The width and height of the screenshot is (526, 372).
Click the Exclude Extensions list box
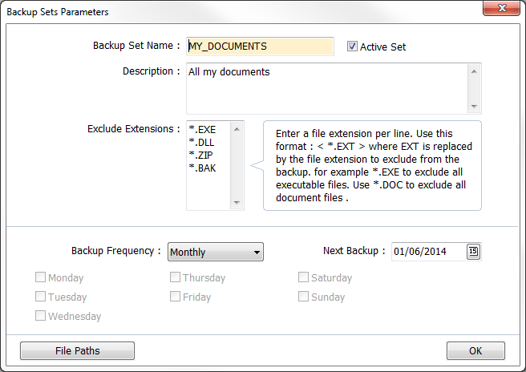[x=208, y=164]
